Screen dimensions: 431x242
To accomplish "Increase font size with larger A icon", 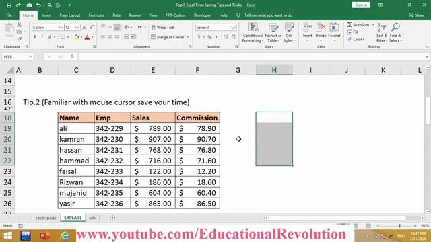I will pos(84,27).
